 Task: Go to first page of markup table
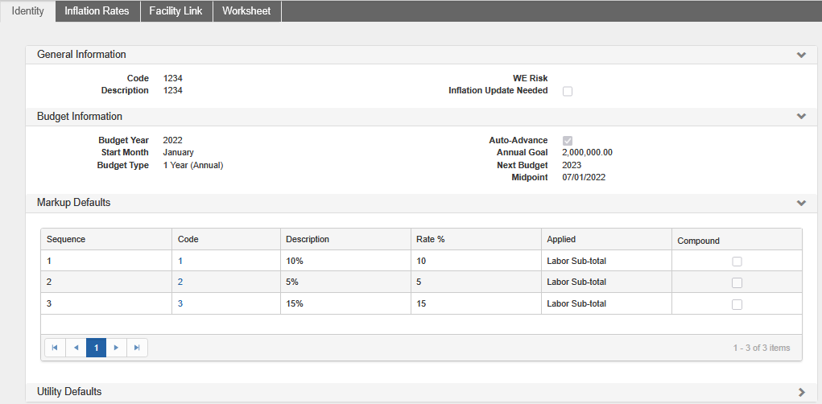(x=55, y=348)
